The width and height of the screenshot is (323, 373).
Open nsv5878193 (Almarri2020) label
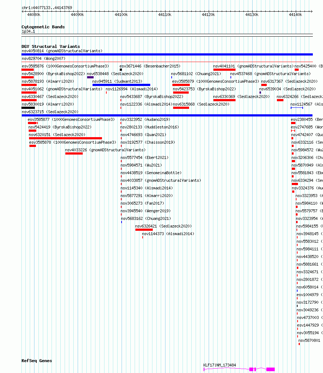pos(48,81)
